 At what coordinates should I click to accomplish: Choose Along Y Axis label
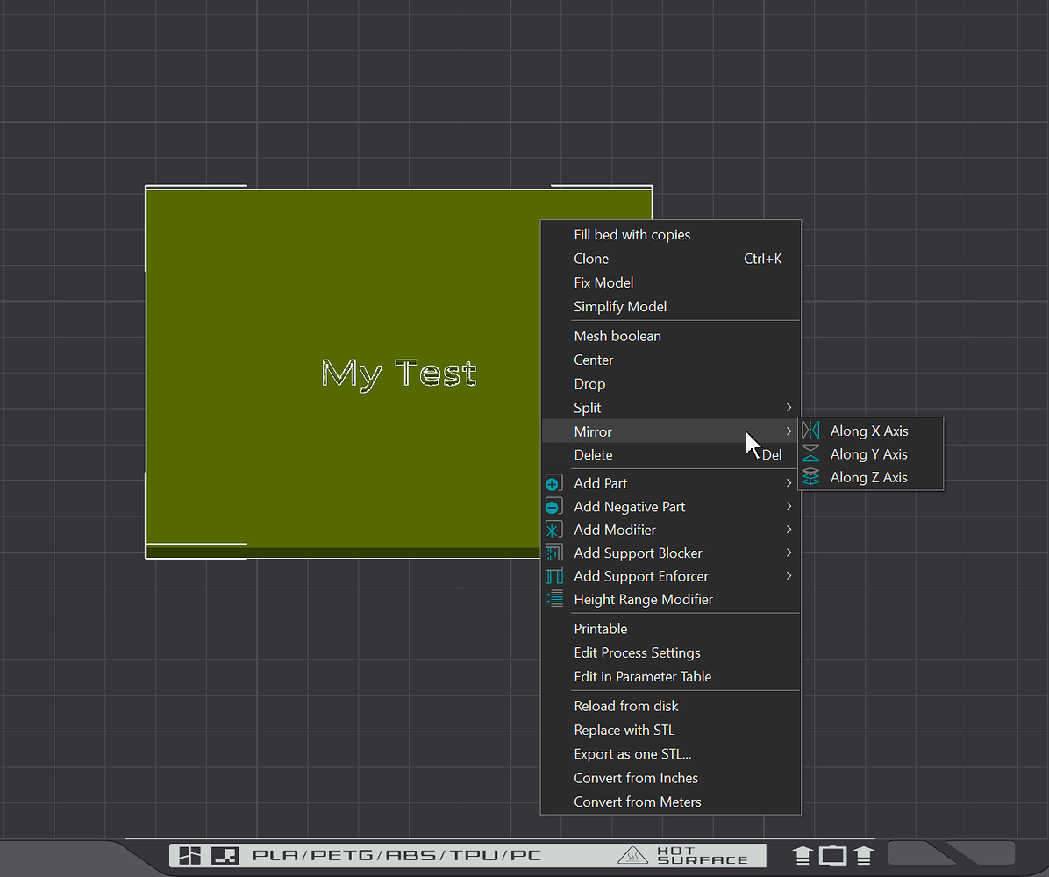click(868, 454)
